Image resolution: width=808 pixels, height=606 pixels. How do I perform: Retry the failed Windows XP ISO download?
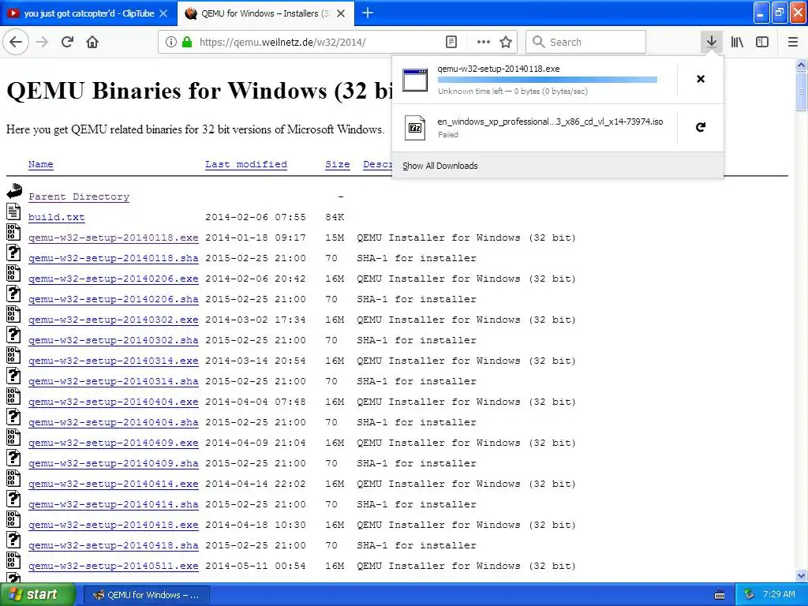[701, 127]
